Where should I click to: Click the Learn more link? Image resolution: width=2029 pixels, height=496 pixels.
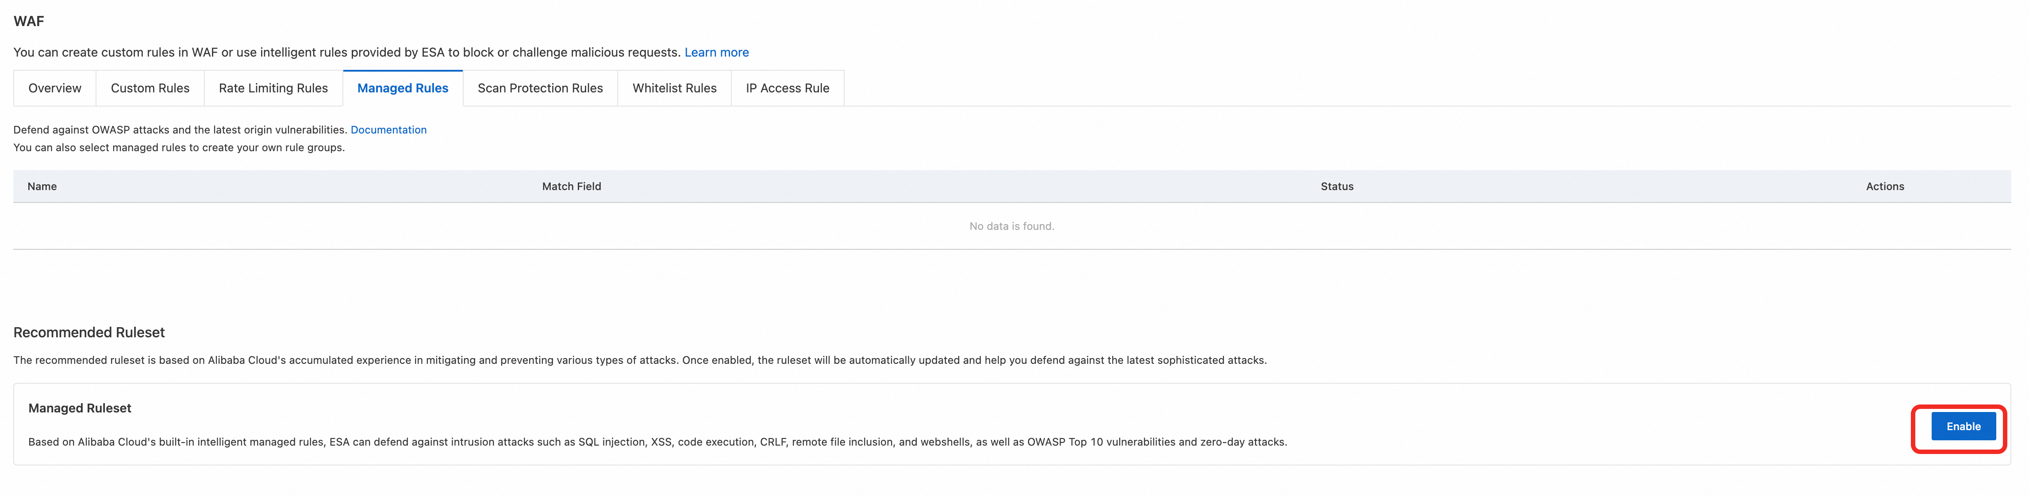point(716,52)
